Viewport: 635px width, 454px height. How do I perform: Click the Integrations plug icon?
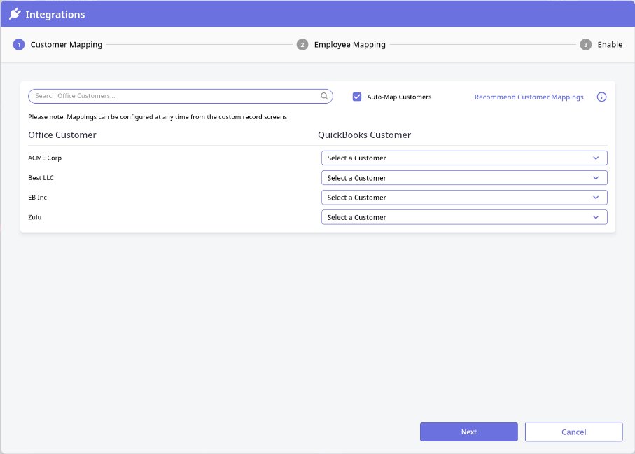pyautogui.click(x=15, y=14)
